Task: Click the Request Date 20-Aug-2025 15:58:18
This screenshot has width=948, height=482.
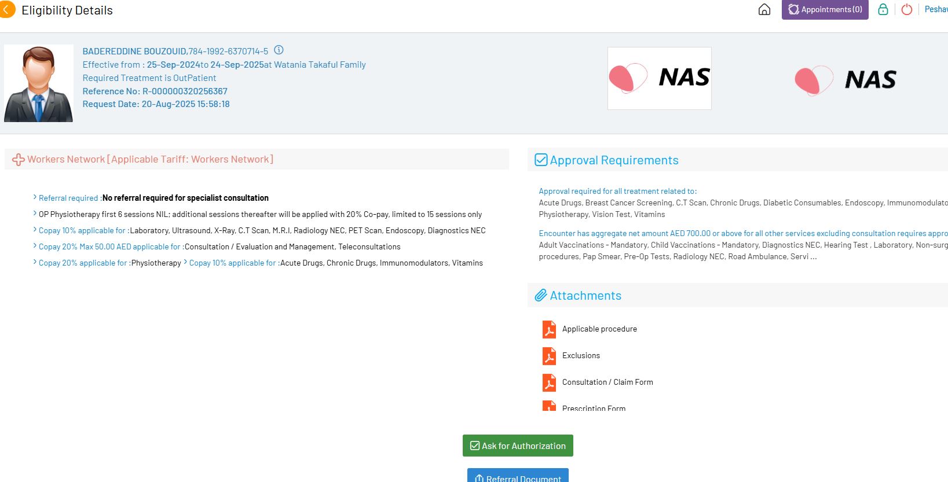Action: coord(156,104)
